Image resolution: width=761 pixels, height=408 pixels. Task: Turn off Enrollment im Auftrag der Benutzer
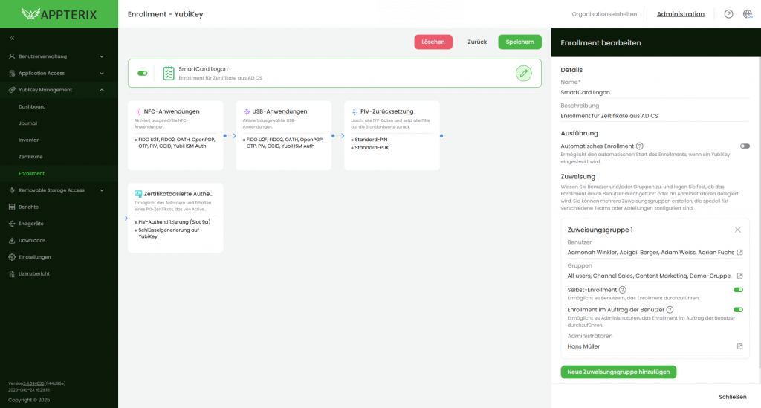pyautogui.click(x=738, y=309)
